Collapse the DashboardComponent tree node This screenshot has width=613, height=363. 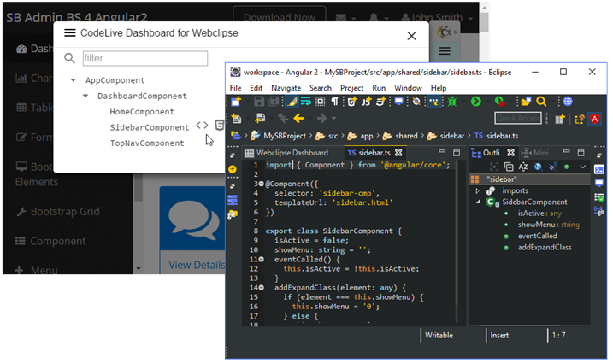click(85, 97)
